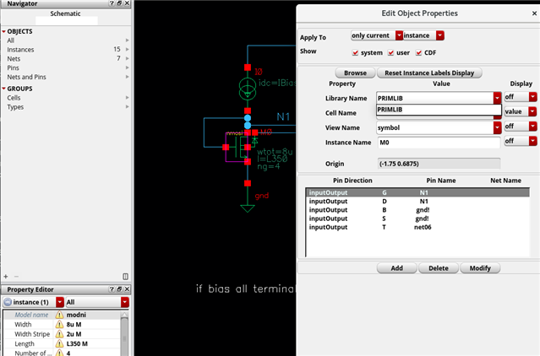The width and height of the screenshot is (540, 356).
Task: Click the Browse button
Action: click(355, 73)
